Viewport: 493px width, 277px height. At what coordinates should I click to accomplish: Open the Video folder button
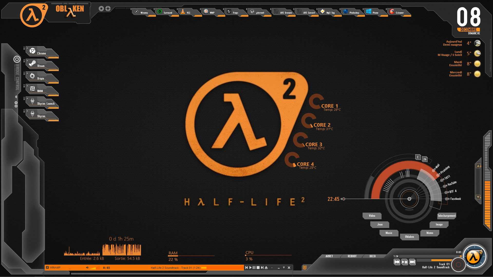click(x=372, y=216)
